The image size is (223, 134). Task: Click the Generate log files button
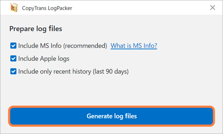(111, 116)
